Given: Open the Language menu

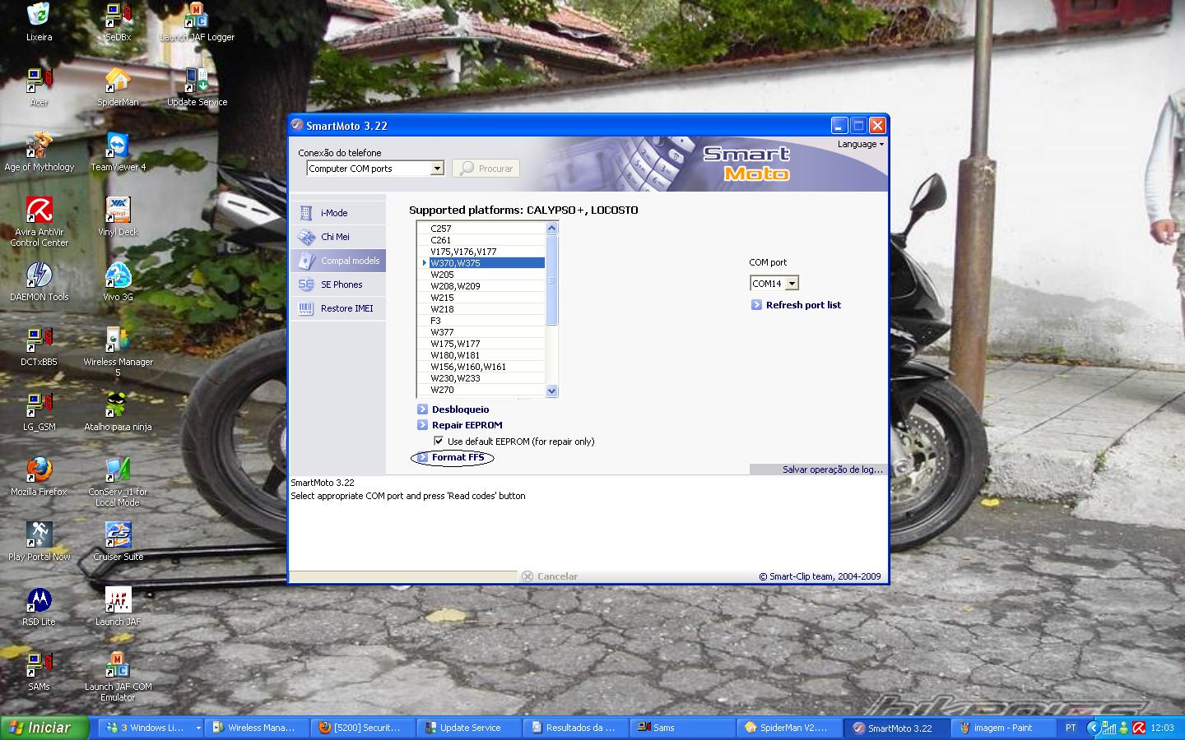Looking at the screenshot, I should 860,144.
